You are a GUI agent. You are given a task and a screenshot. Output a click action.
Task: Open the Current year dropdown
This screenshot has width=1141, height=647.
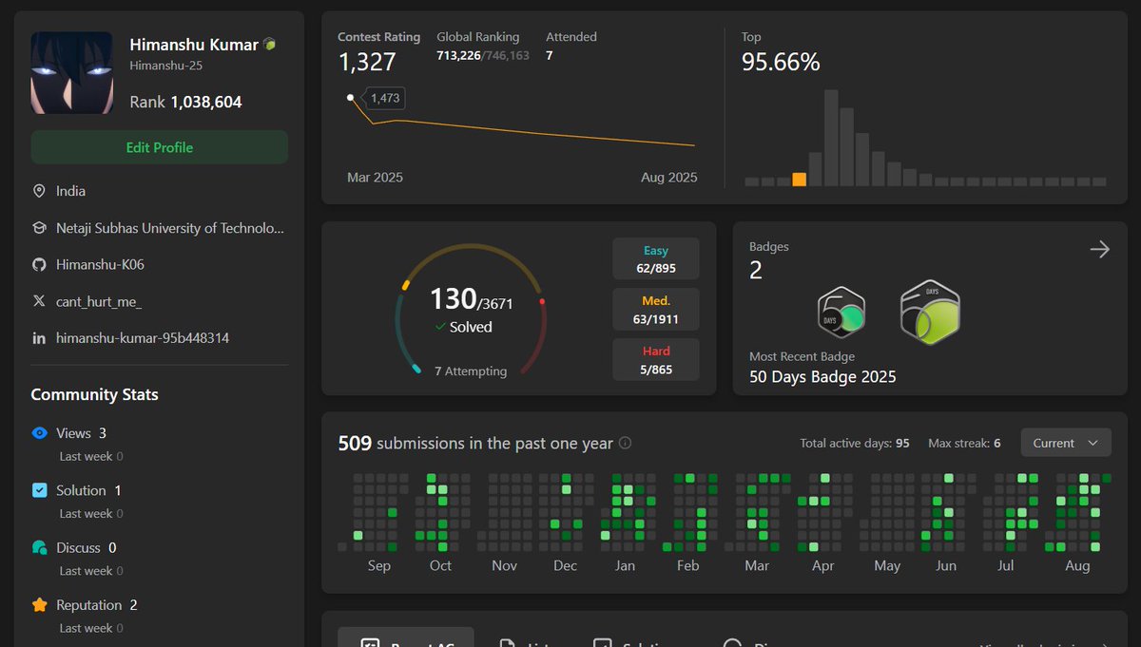click(x=1066, y=443)
